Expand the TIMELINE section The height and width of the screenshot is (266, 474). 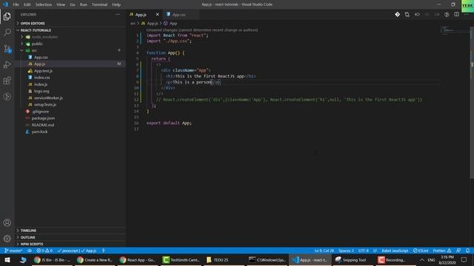click(70, 231)
